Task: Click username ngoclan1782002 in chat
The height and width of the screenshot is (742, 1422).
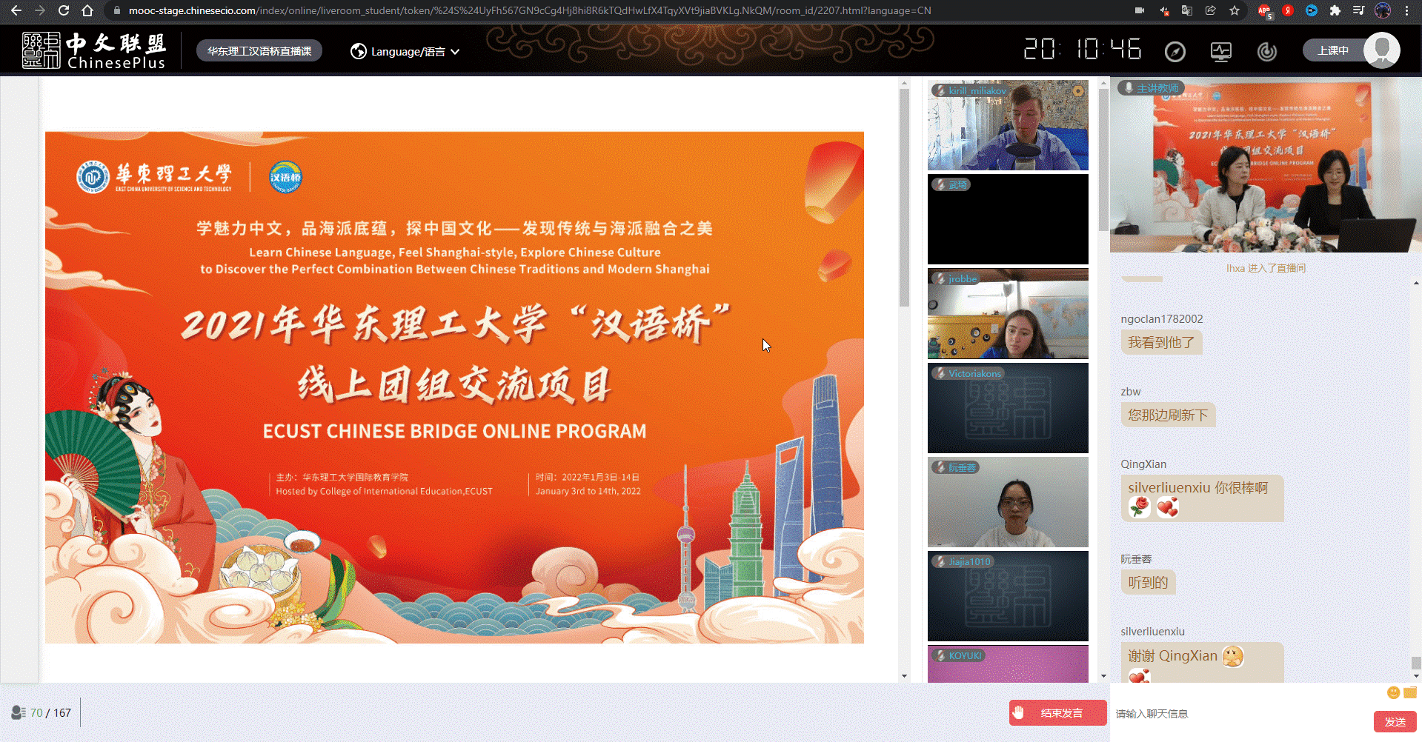Action: [x=1161, y=319]
